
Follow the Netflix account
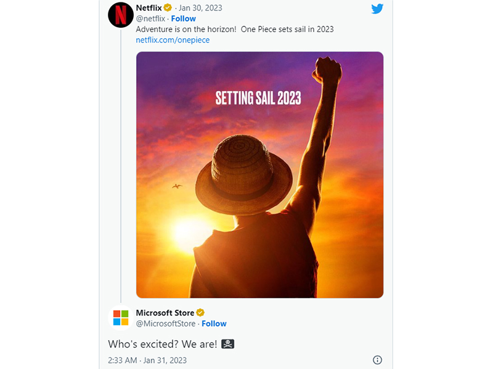click(184, 18)
